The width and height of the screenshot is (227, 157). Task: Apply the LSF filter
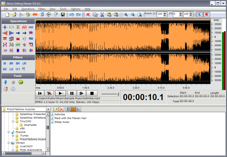(x=11, y=69)
